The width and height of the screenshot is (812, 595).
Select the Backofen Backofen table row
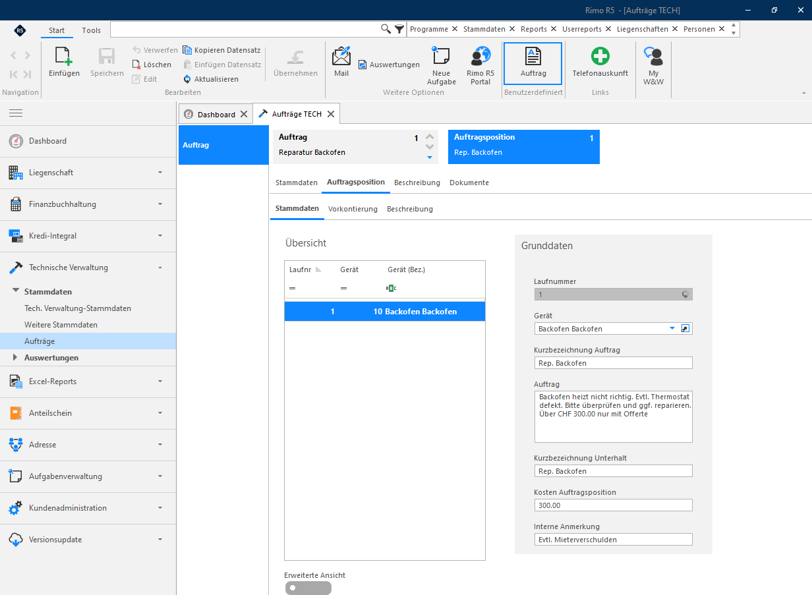coord(385,312)
